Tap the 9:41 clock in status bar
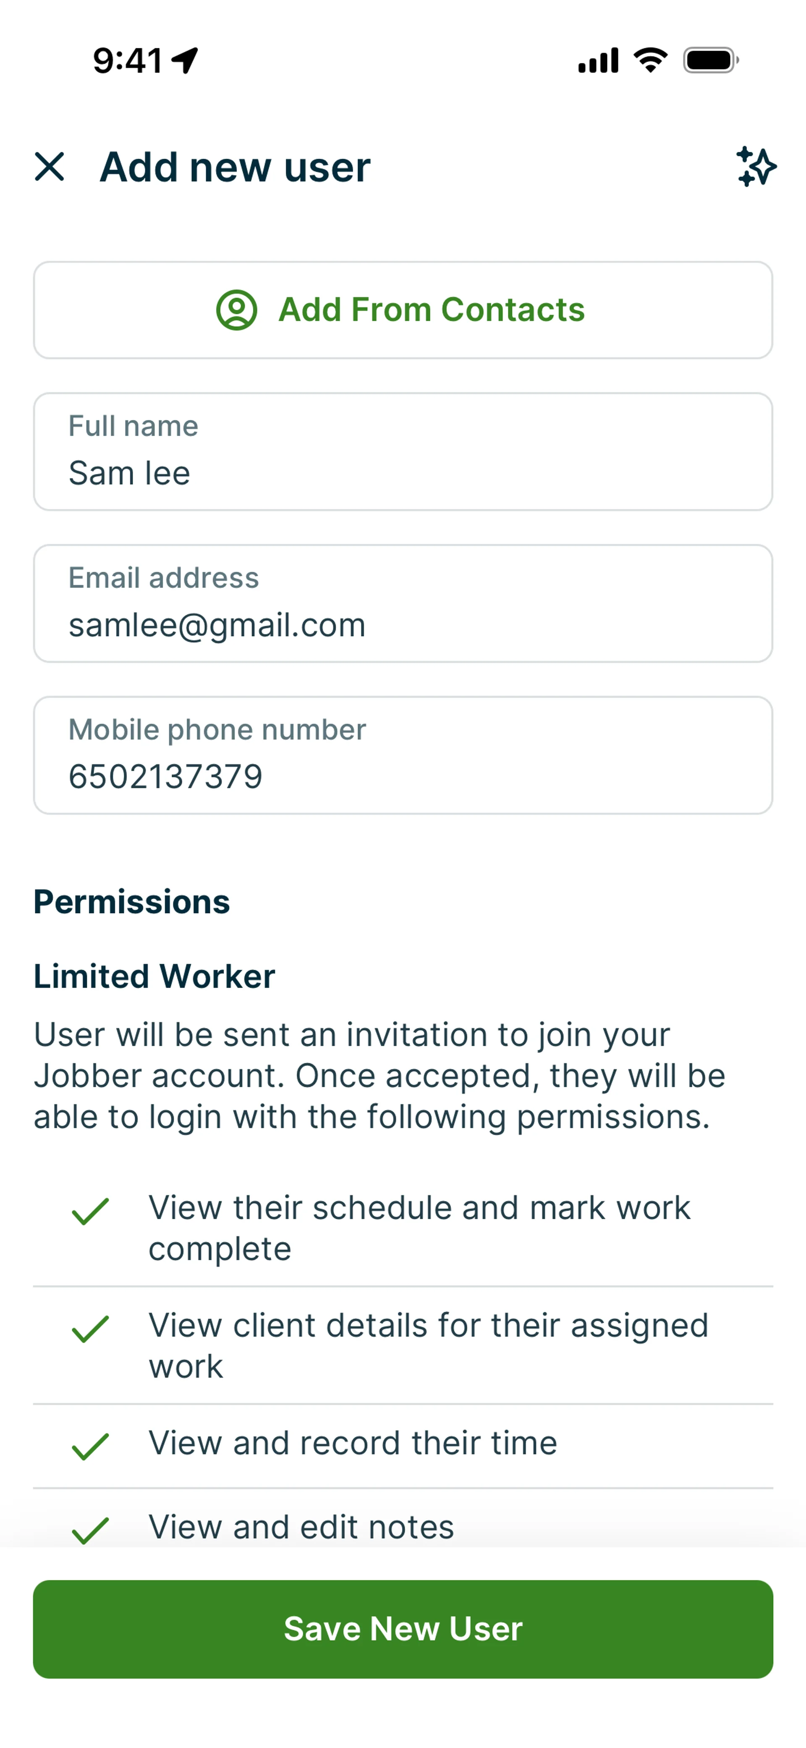 pos(128,60)
